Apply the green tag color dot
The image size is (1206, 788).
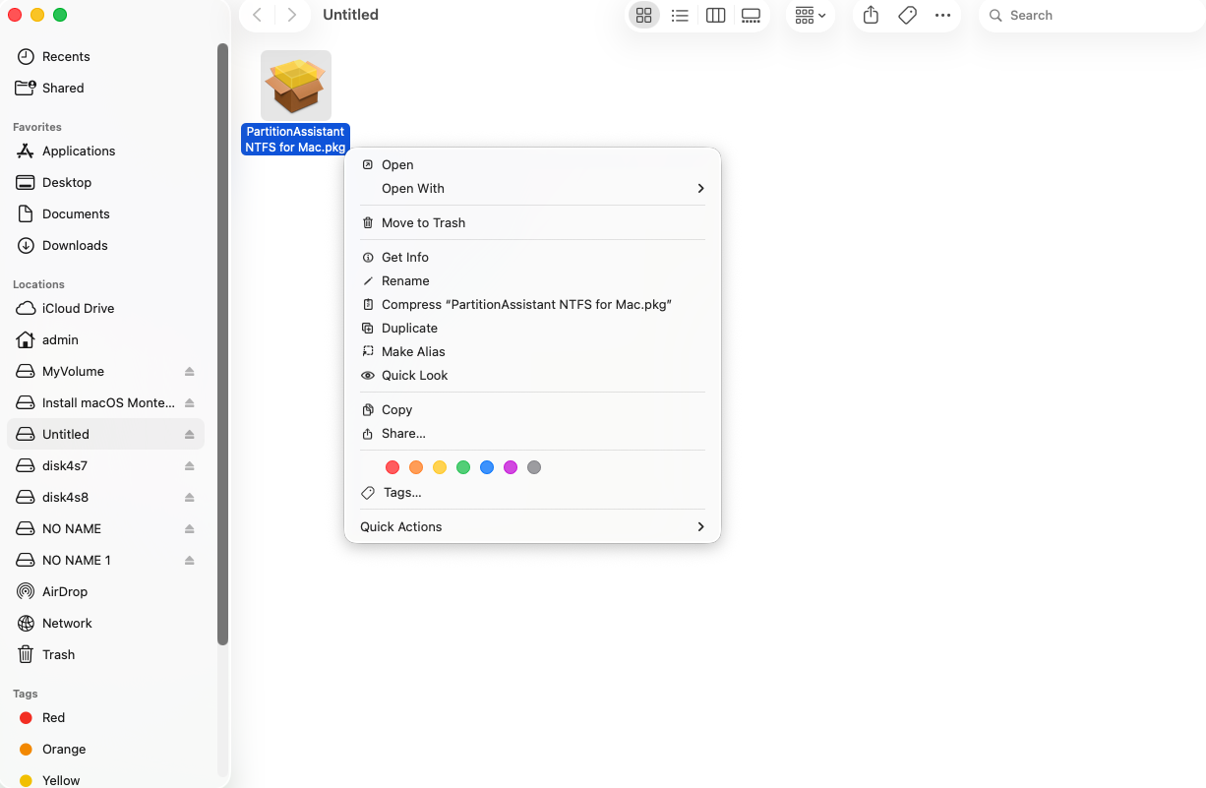[463, 467]
